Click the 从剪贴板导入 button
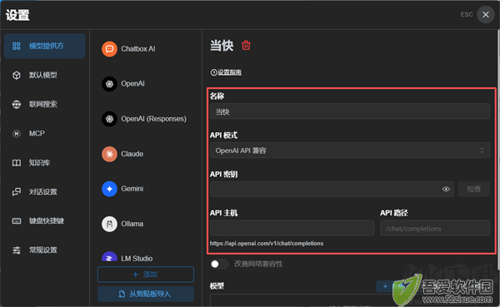This screenshot has width=500, height=307. (x=146, y=294)
